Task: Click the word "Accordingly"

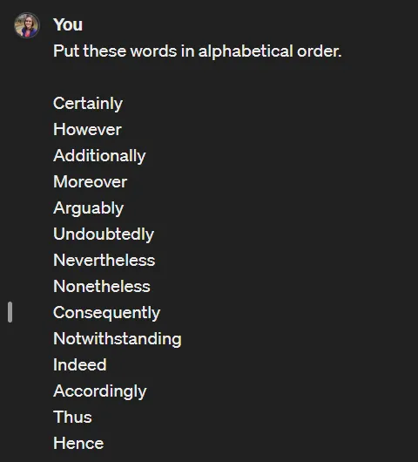Action: pos(100,391)
